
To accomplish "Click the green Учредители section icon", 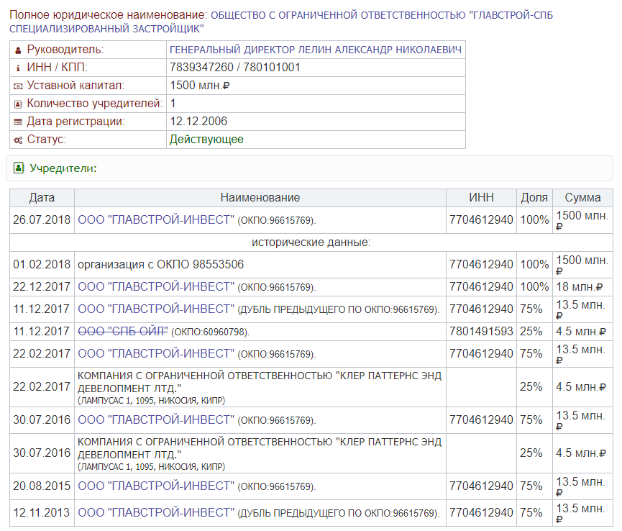I will (19, 168).
